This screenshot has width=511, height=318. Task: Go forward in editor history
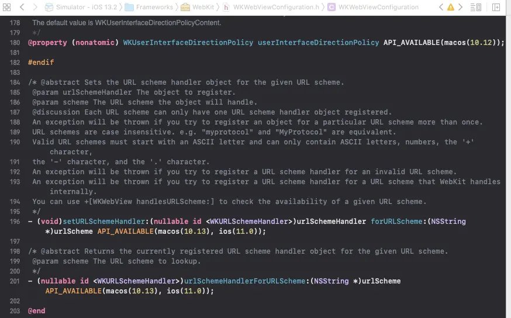coord(35,7)
